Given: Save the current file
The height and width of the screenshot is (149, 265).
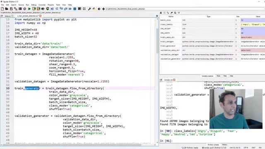Looking at the screenshot, I should [x=11, y=9].
